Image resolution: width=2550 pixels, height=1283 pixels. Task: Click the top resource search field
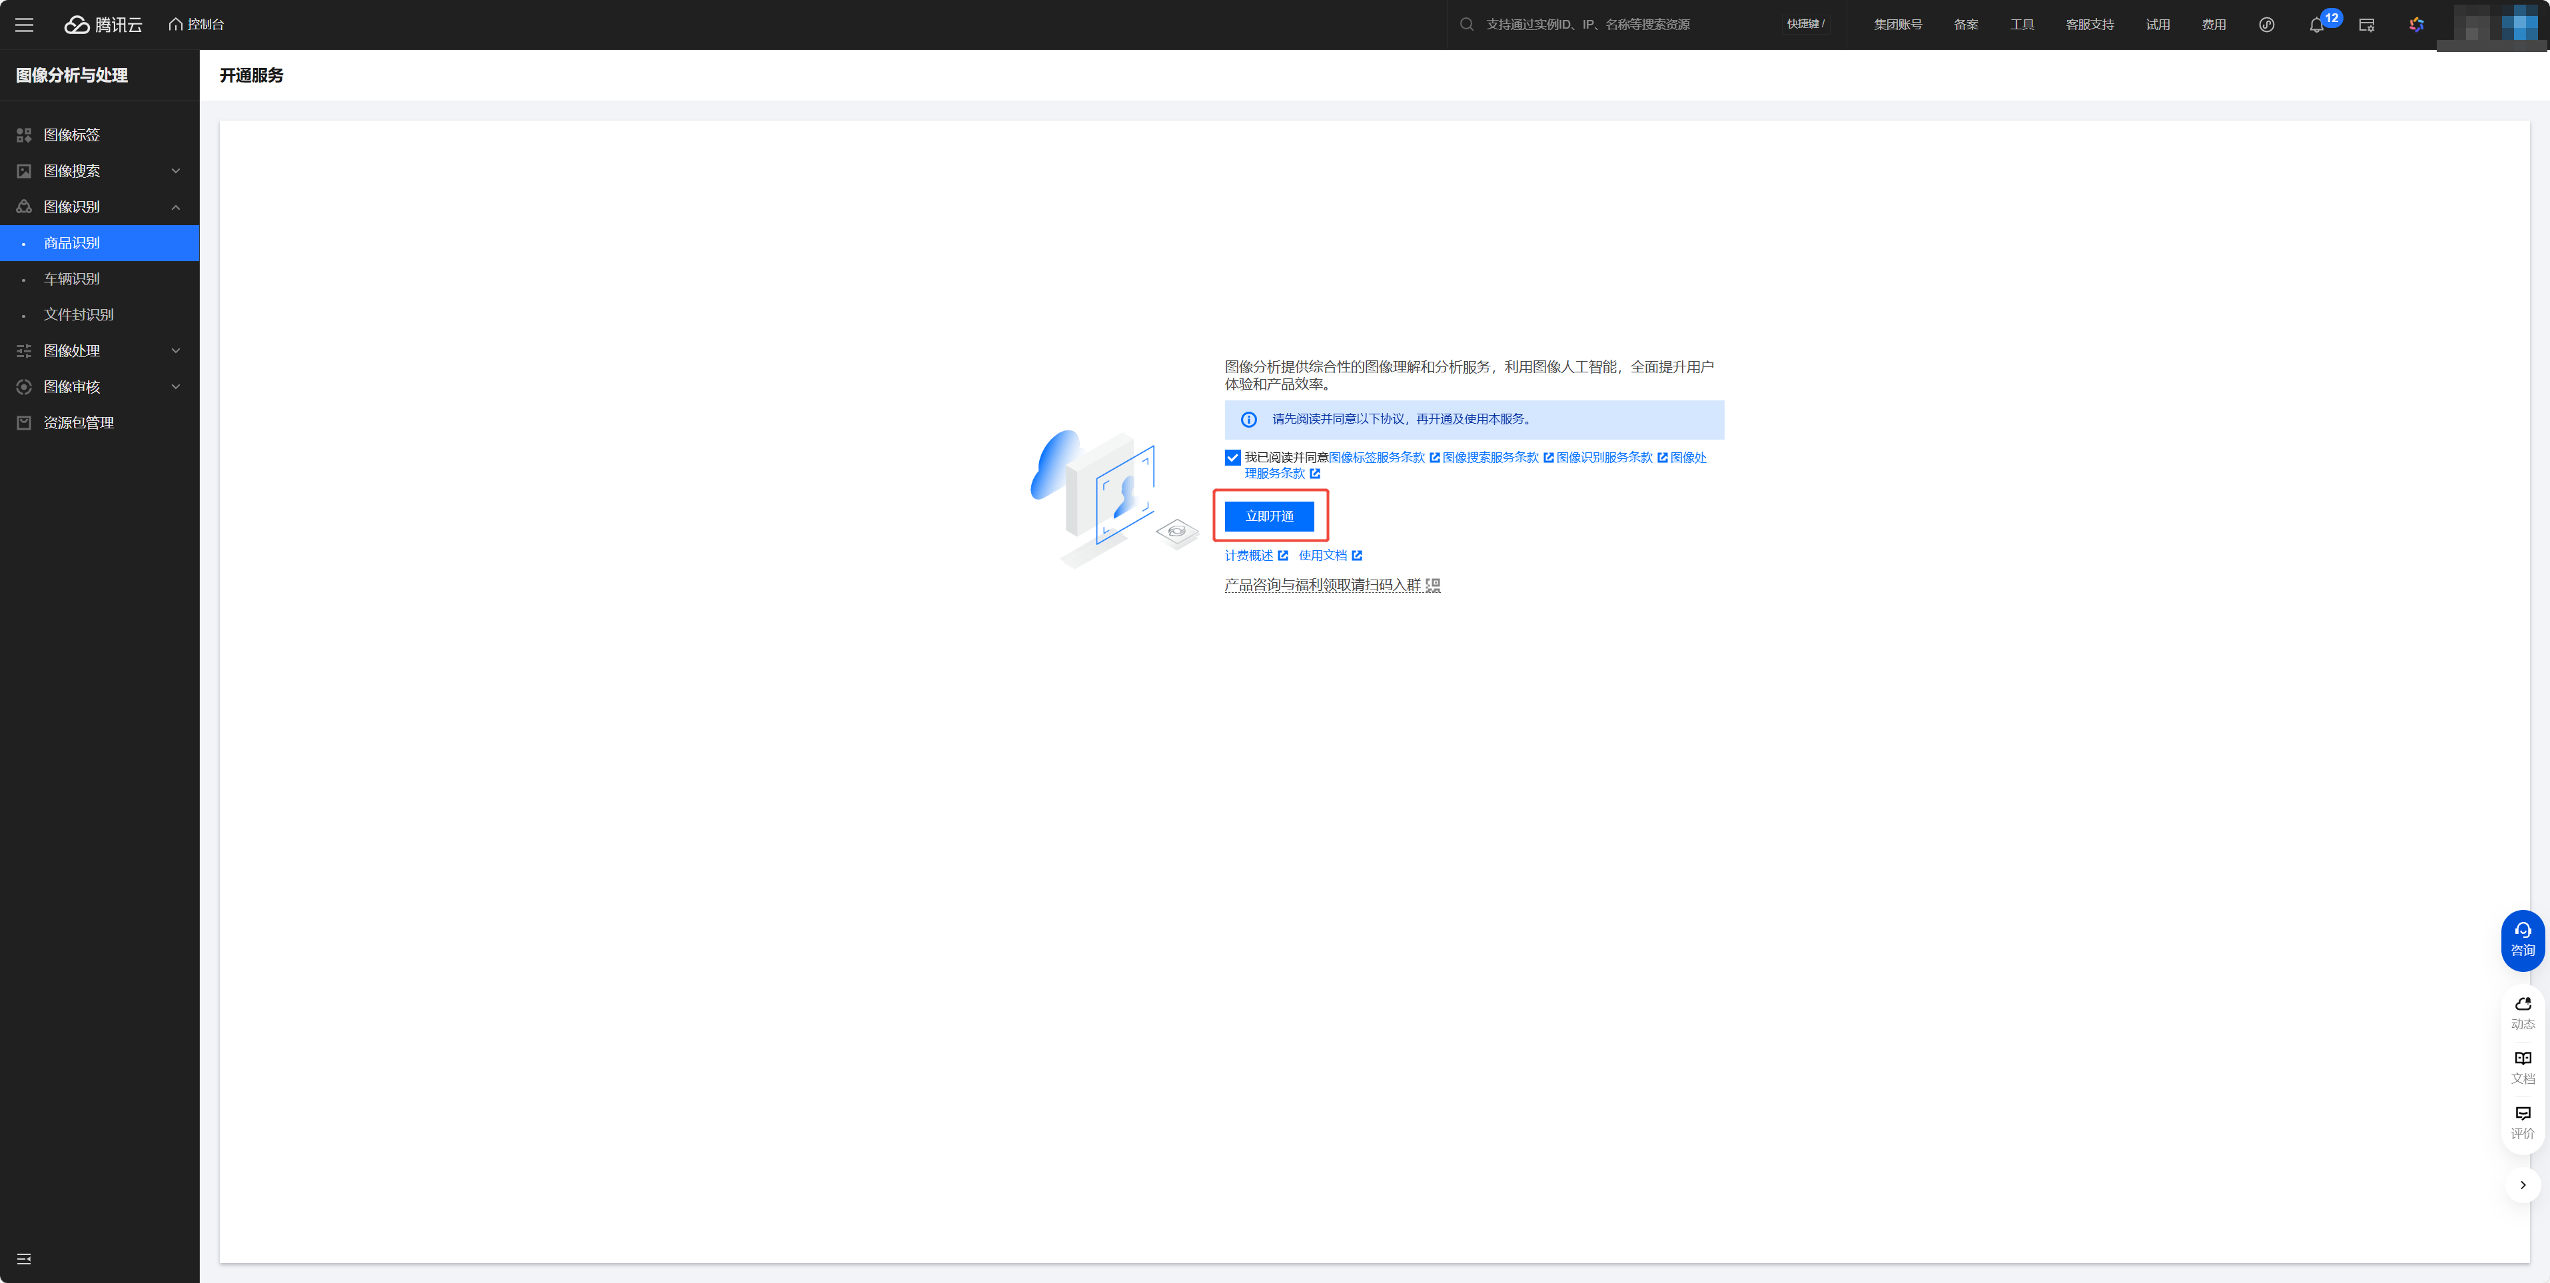tap(1623, 25)
